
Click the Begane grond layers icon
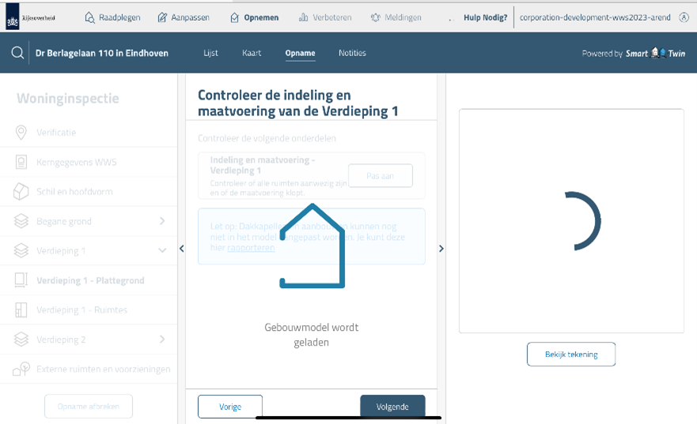pyautogui.click(x=21, y=222)
